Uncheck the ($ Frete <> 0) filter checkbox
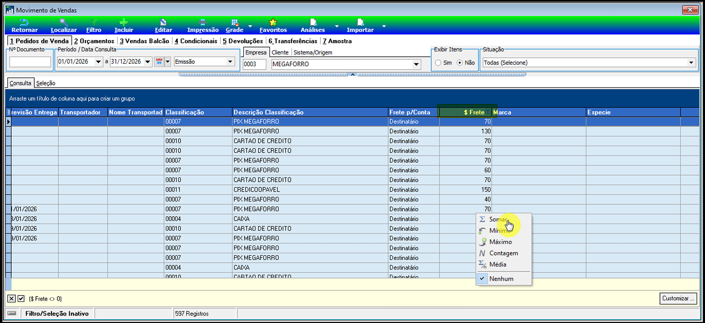The image size is (705, 323). tap(21, 298)
